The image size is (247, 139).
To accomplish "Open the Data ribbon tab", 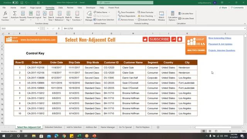I will 61,8.
